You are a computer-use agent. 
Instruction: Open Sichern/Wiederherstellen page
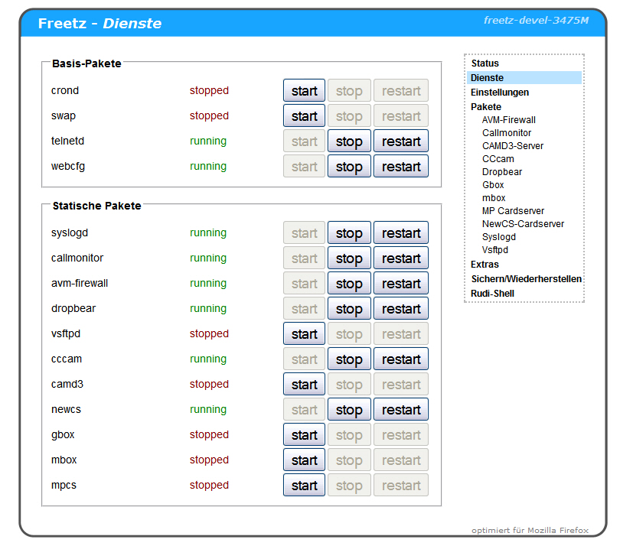click(526, 279)
